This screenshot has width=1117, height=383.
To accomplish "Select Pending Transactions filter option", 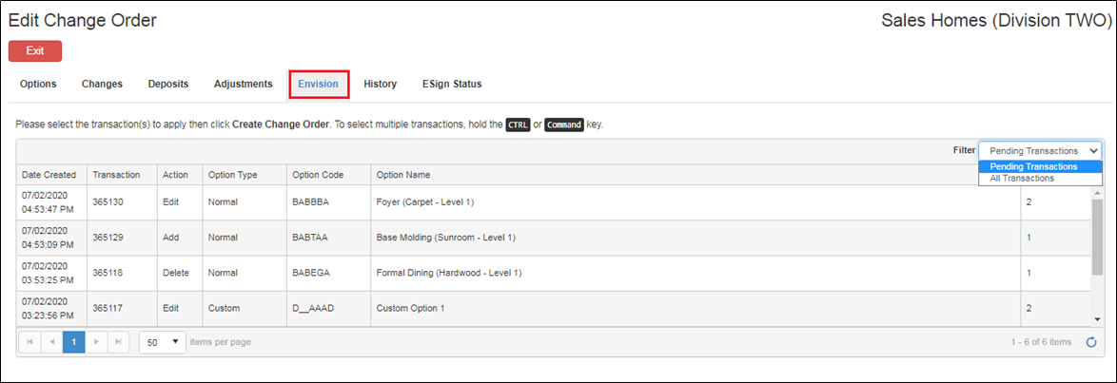I will [1033, 166].
